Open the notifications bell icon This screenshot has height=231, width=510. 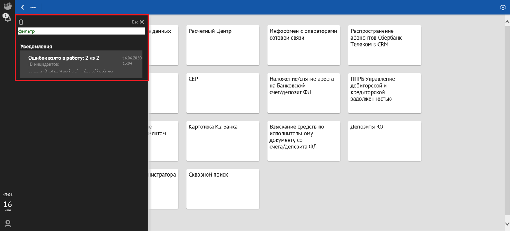pyautogui.click(x=7, y=18)
